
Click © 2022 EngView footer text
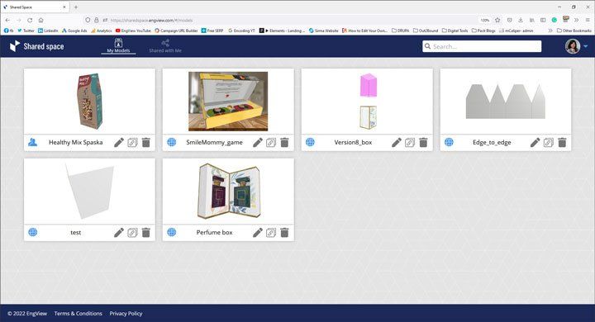pos(27,314)
